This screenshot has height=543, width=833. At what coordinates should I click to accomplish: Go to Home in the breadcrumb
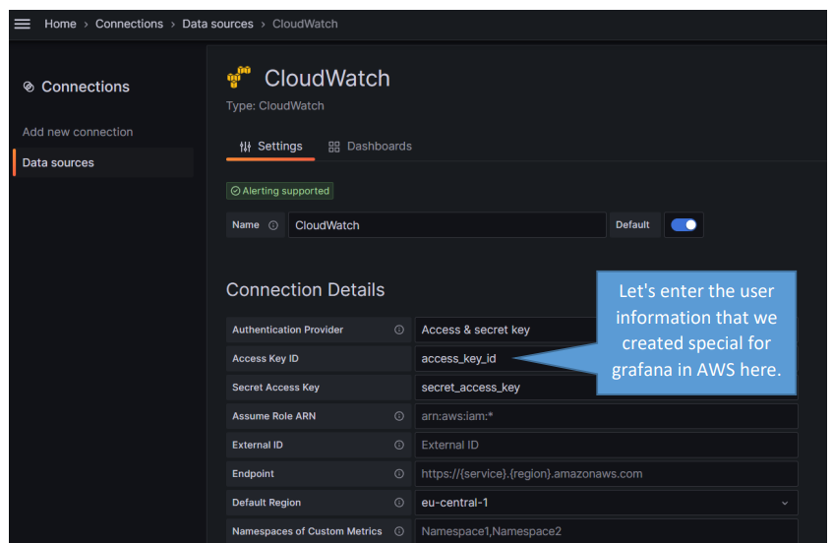coord(60,24)
